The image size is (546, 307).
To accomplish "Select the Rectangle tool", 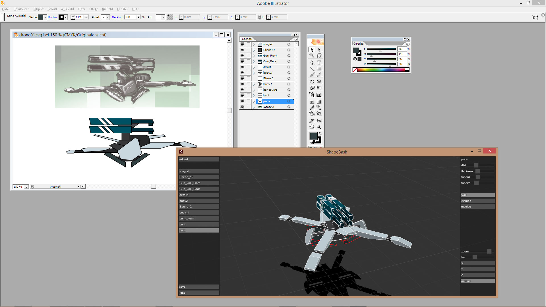I will click(x=319, y=69).
